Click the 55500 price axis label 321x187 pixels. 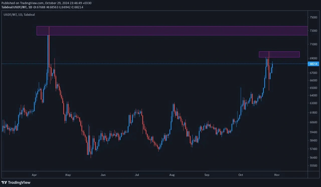point(314,166)
